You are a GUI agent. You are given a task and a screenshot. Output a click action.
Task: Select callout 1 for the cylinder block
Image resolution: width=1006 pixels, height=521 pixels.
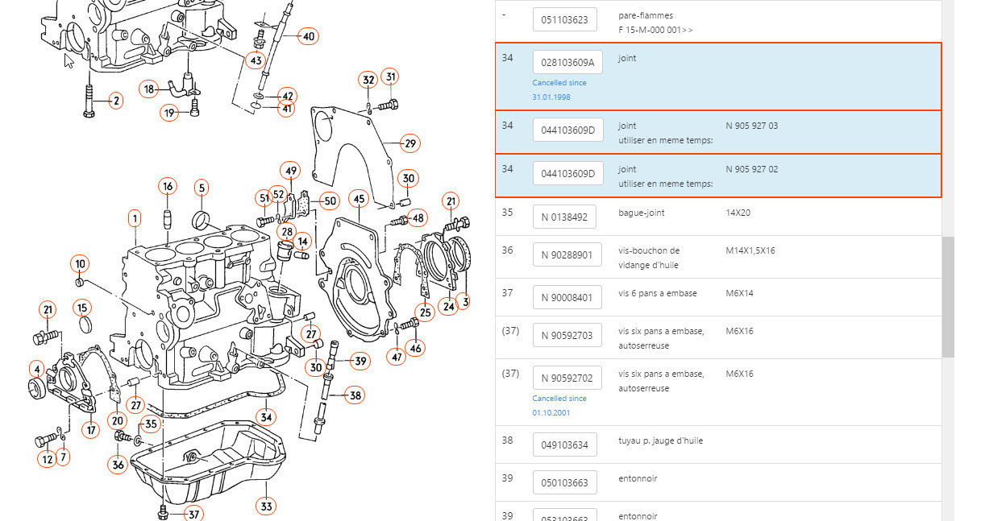coord(135,217)
